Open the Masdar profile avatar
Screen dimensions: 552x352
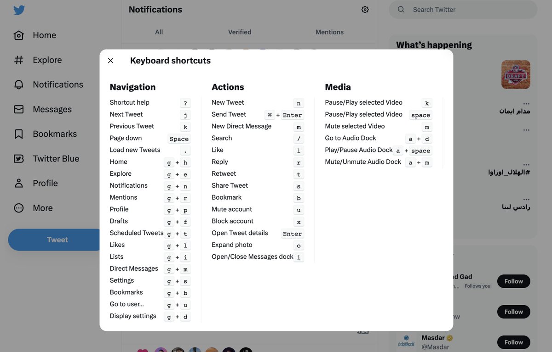pyautogui.click(x=406, y=342)
